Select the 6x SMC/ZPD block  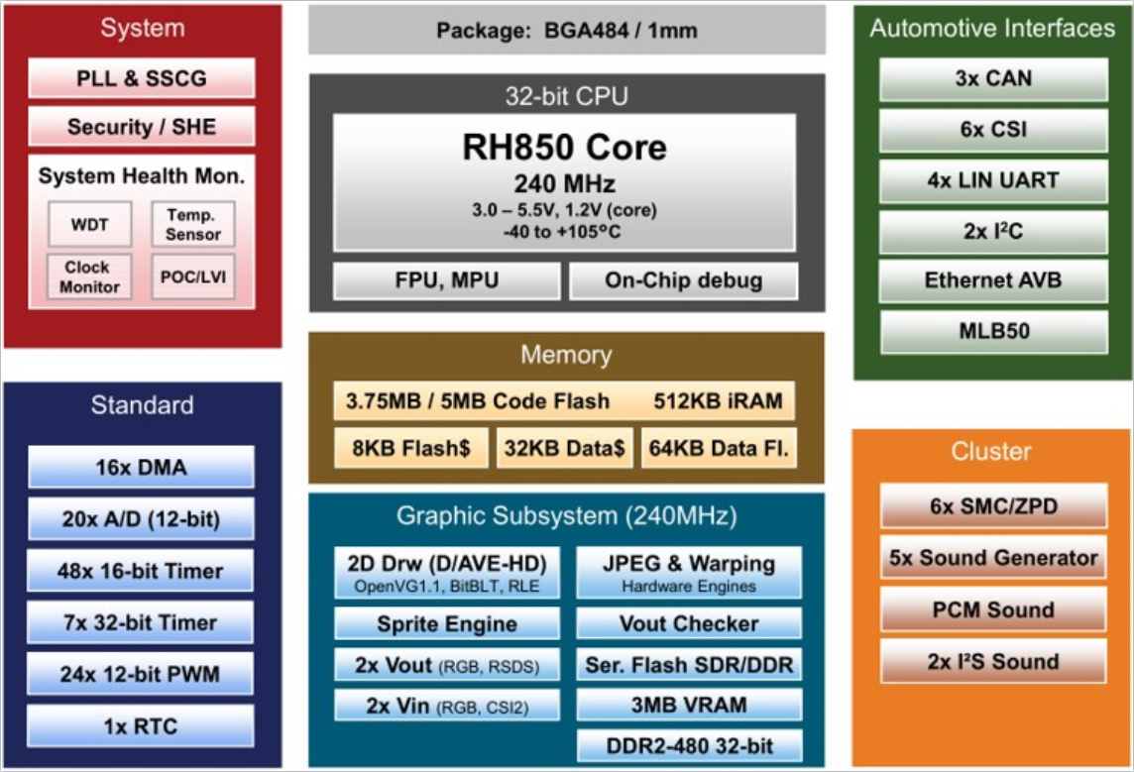[x=993, y=505]
